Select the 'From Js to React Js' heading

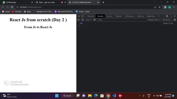38,27
